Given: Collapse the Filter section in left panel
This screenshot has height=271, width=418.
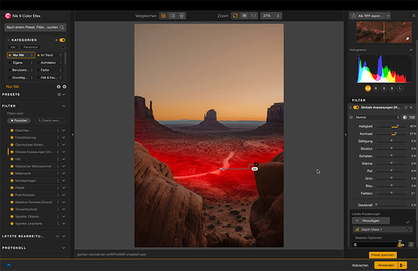Looking at the screenshot, I should point(64,106).
